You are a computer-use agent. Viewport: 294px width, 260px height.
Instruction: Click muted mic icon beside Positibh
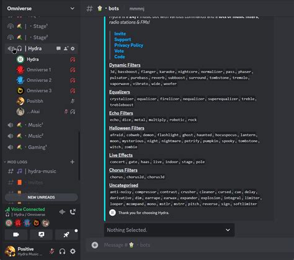pos(73,101)
